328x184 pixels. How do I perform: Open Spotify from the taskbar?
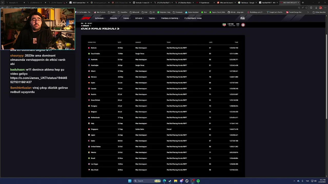(198, 181)
